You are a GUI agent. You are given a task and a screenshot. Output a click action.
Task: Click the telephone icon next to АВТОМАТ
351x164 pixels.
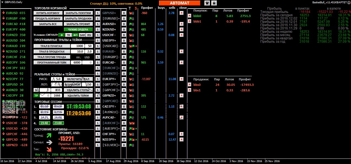click(x=207, y=3)
